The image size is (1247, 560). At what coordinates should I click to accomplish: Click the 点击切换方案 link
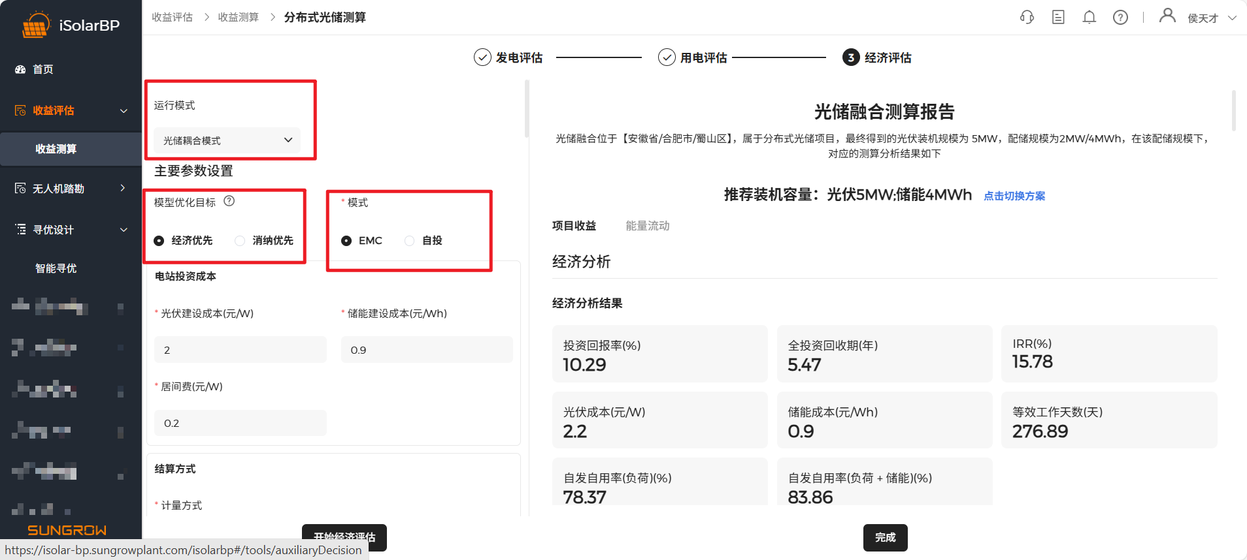tap(1014, 196)
